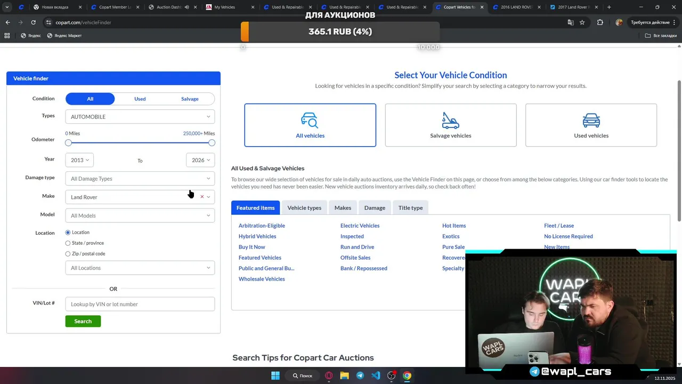Open the Arbitration-Eligible link
Viewport: 682px width, 384px height.
pyautogui.click(x=262, y=226)
